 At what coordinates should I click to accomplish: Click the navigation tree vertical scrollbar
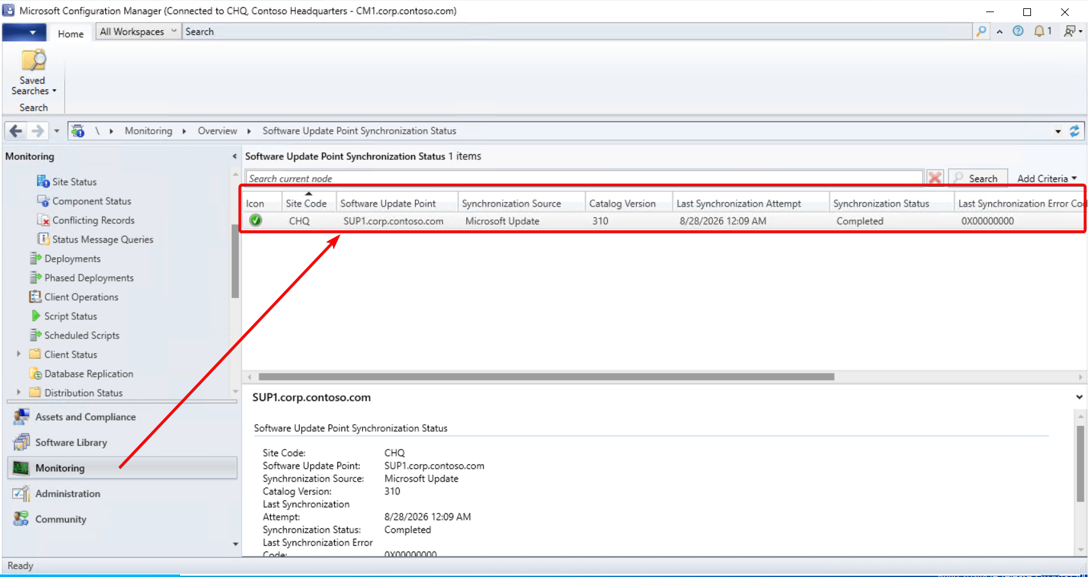point(235,261)
